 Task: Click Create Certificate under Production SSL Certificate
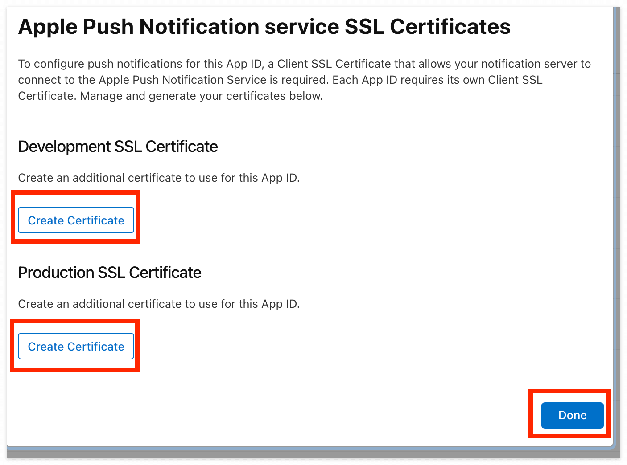(x=76, y=346)
